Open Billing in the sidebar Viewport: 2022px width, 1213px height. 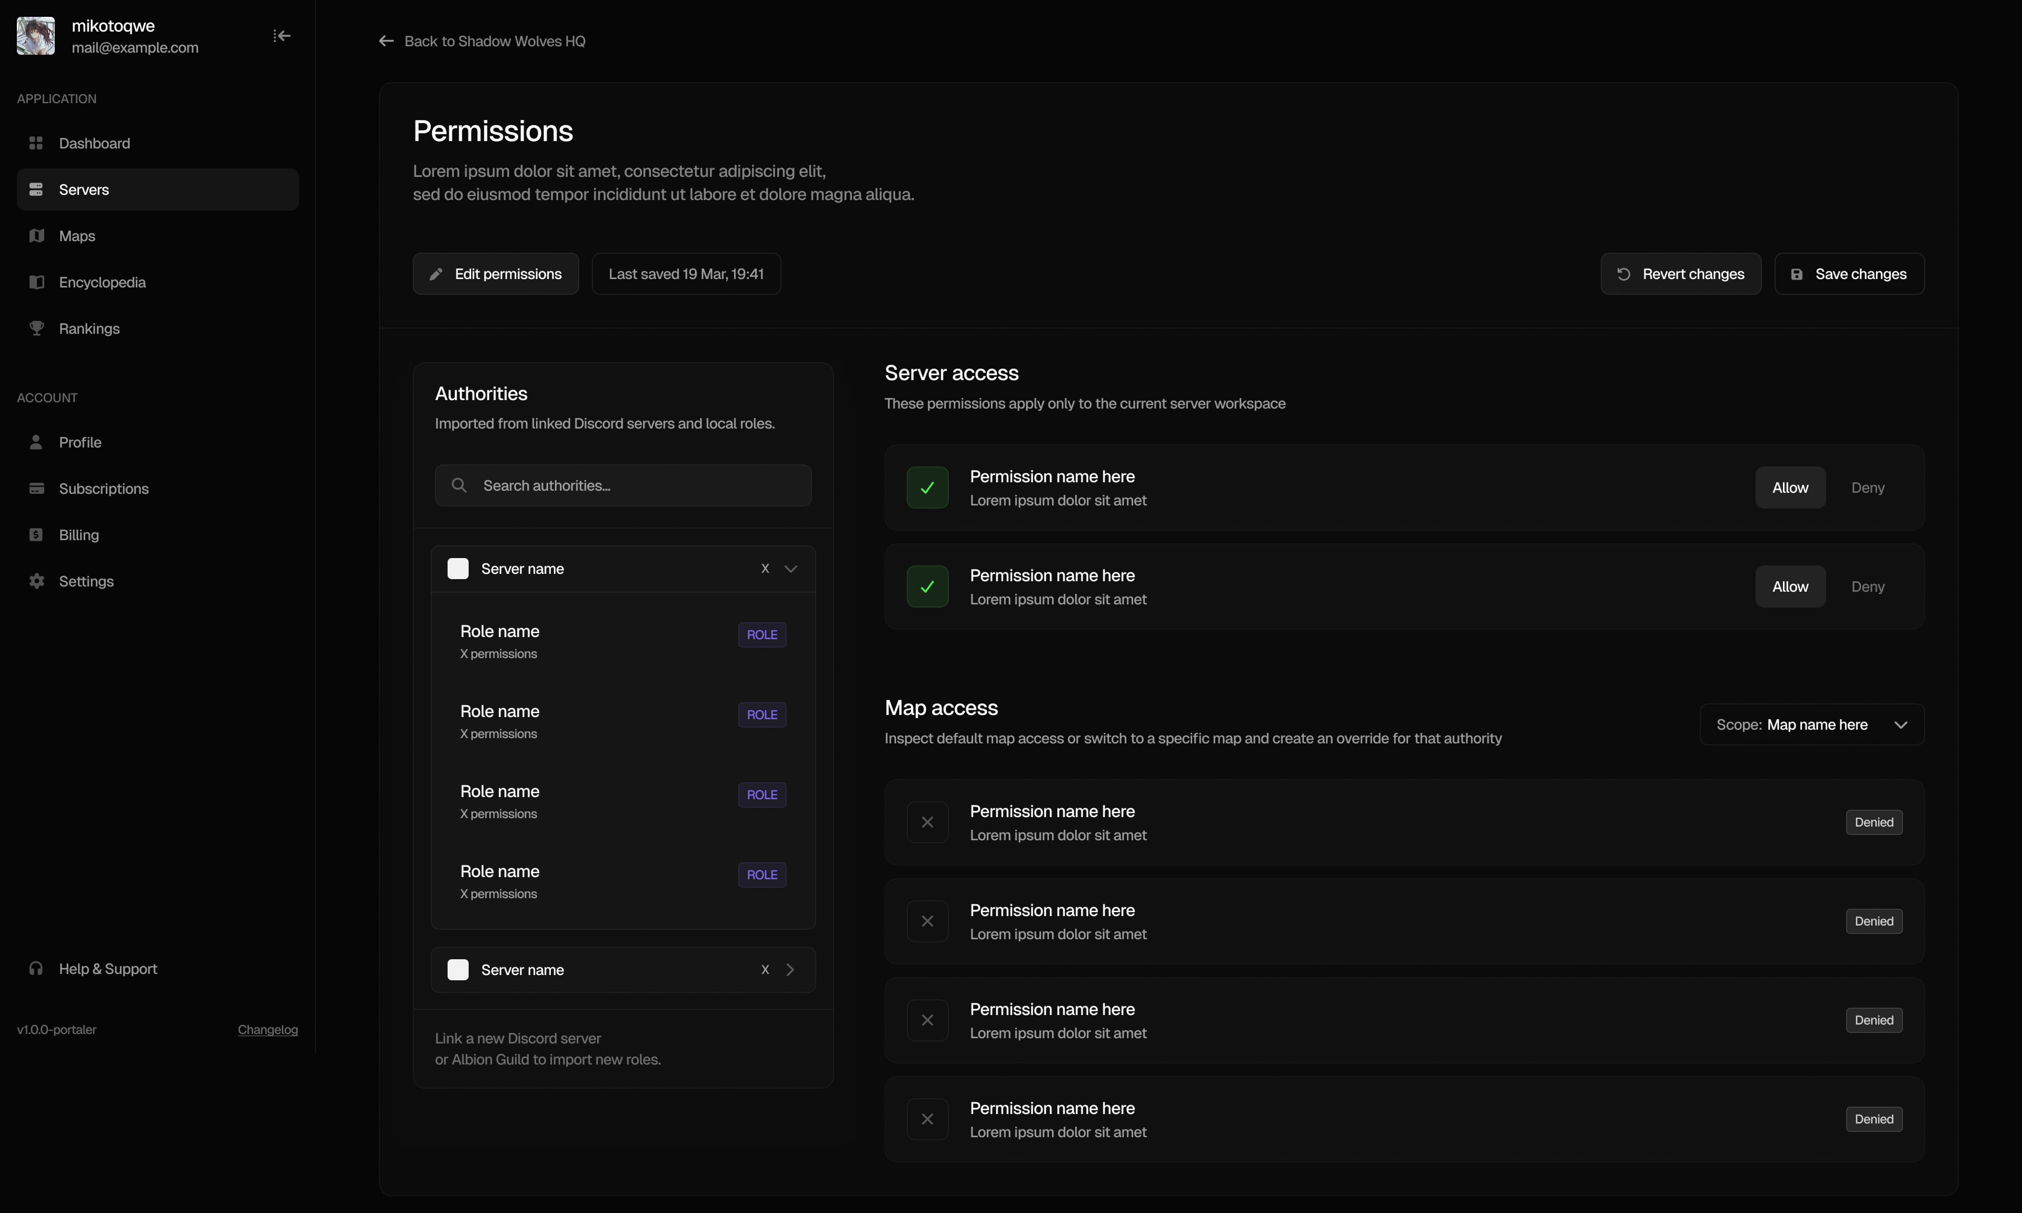(x=158, y=534)
